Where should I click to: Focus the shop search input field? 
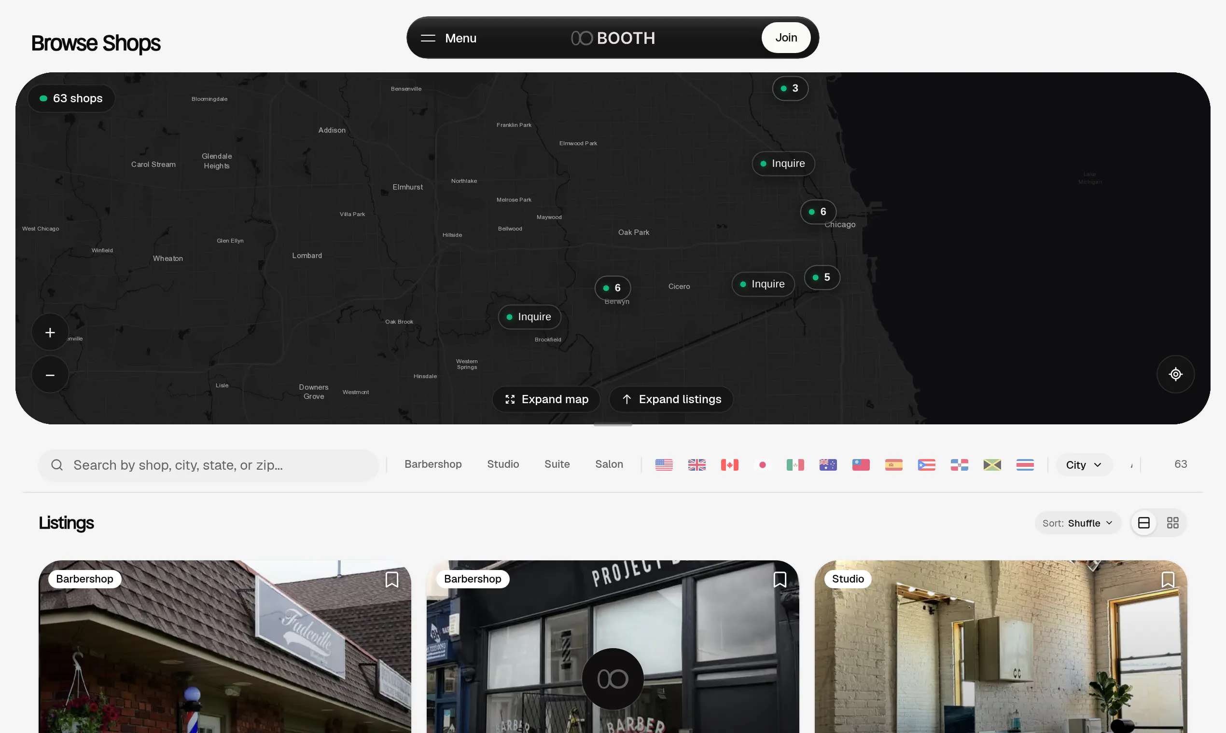point(209,465)
